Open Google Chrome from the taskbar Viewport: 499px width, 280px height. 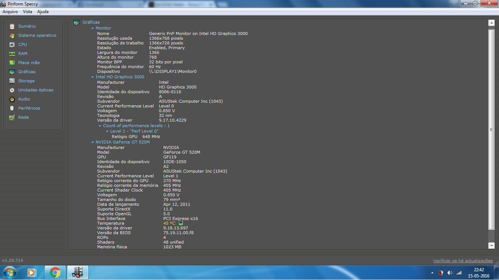click(55, 272)
